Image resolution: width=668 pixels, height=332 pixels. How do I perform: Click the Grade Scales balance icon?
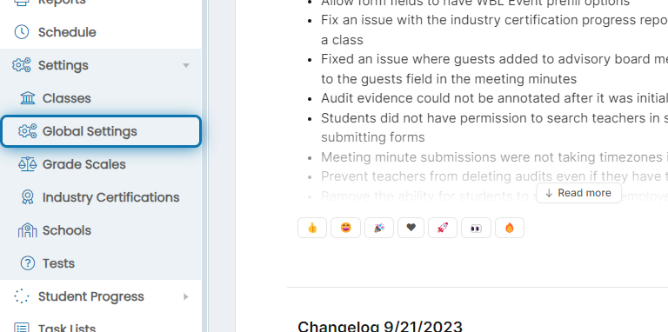(28, 164)
